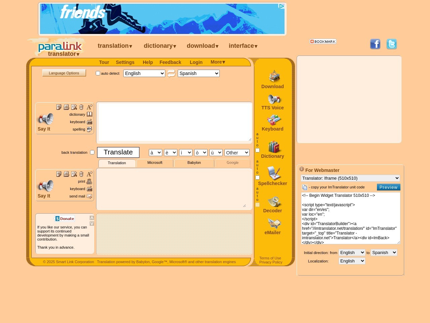
Task: Expand the More menu
Action: pos(218,62)
